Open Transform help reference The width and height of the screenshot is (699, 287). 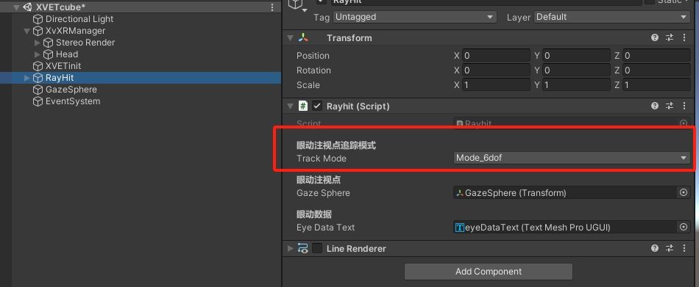point(654,38)
